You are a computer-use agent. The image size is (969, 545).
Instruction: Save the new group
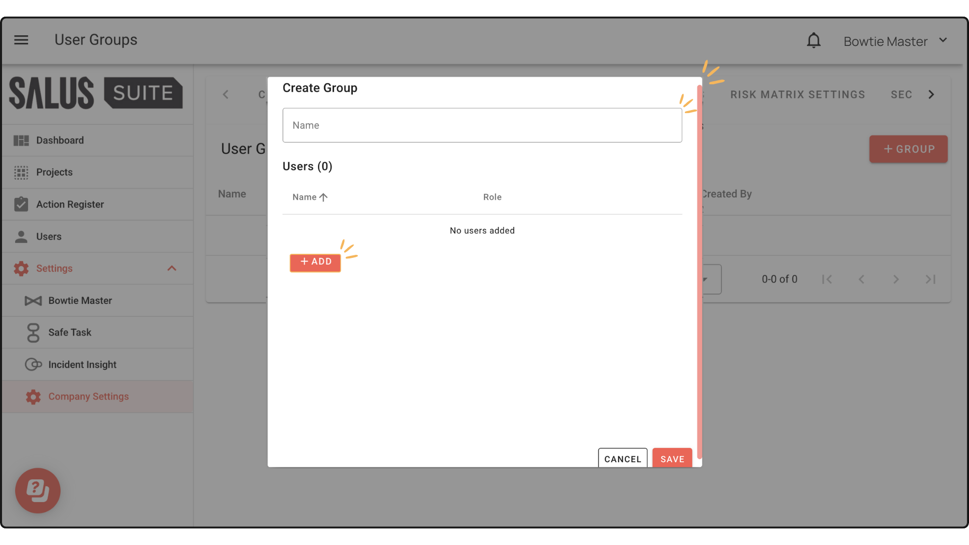pyautogui.click(x=672, y=459)
